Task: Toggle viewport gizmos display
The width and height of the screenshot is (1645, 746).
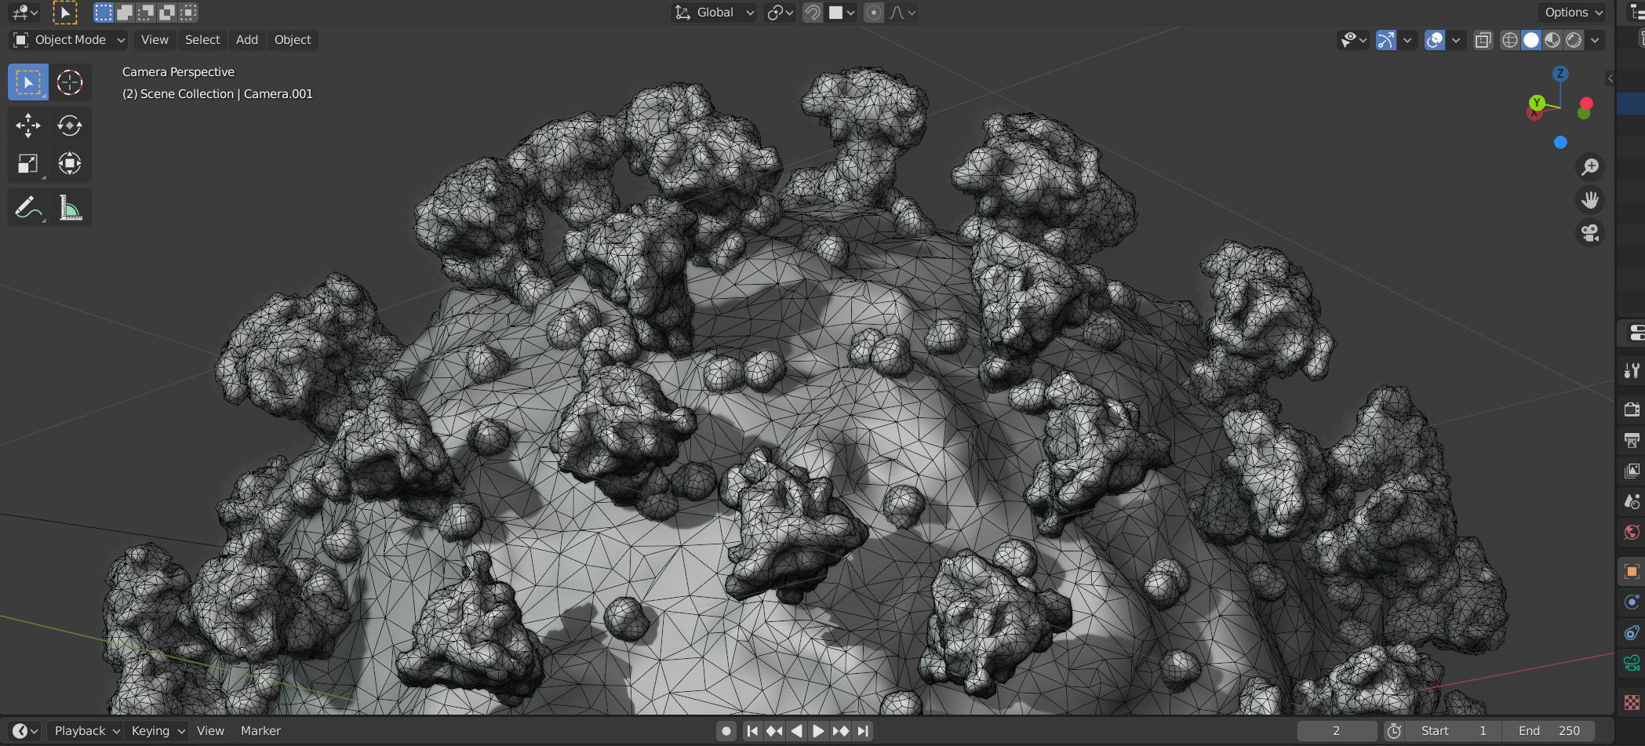Action: (1386, 40)
